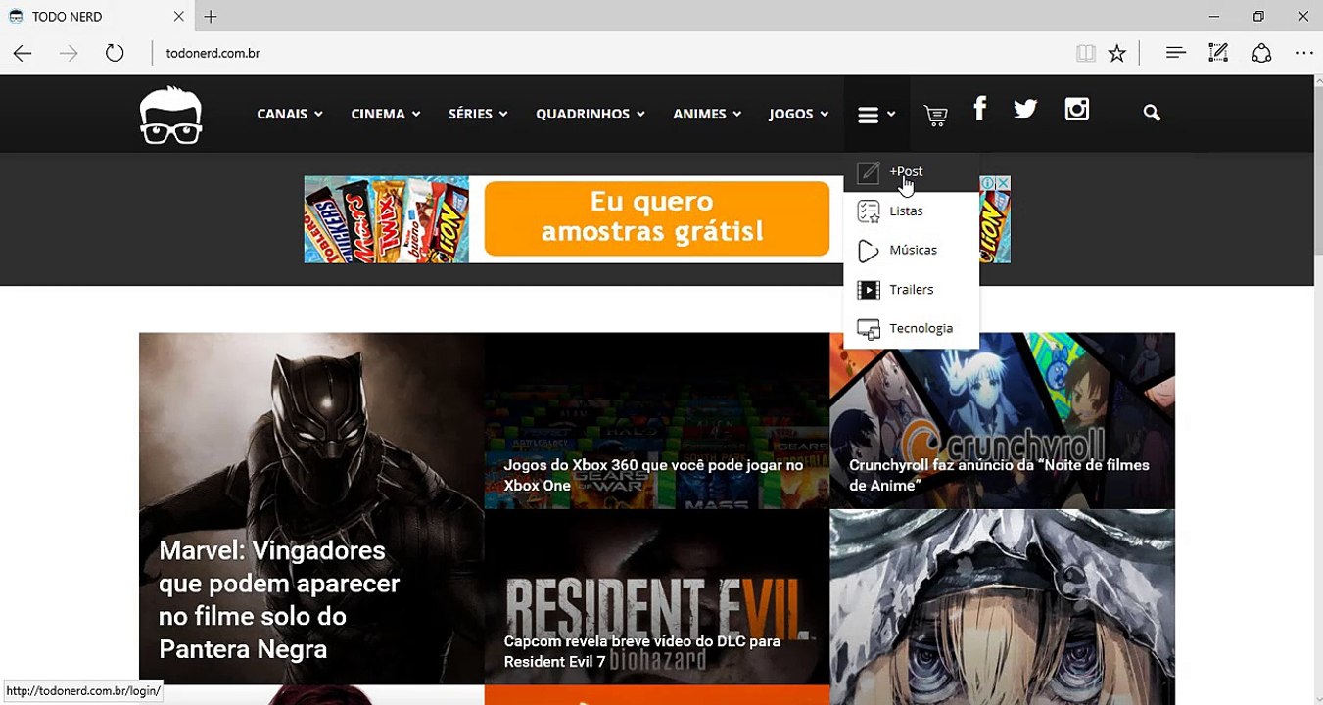Expand the SÉRIES dropdown menu

tap(478, 114)
